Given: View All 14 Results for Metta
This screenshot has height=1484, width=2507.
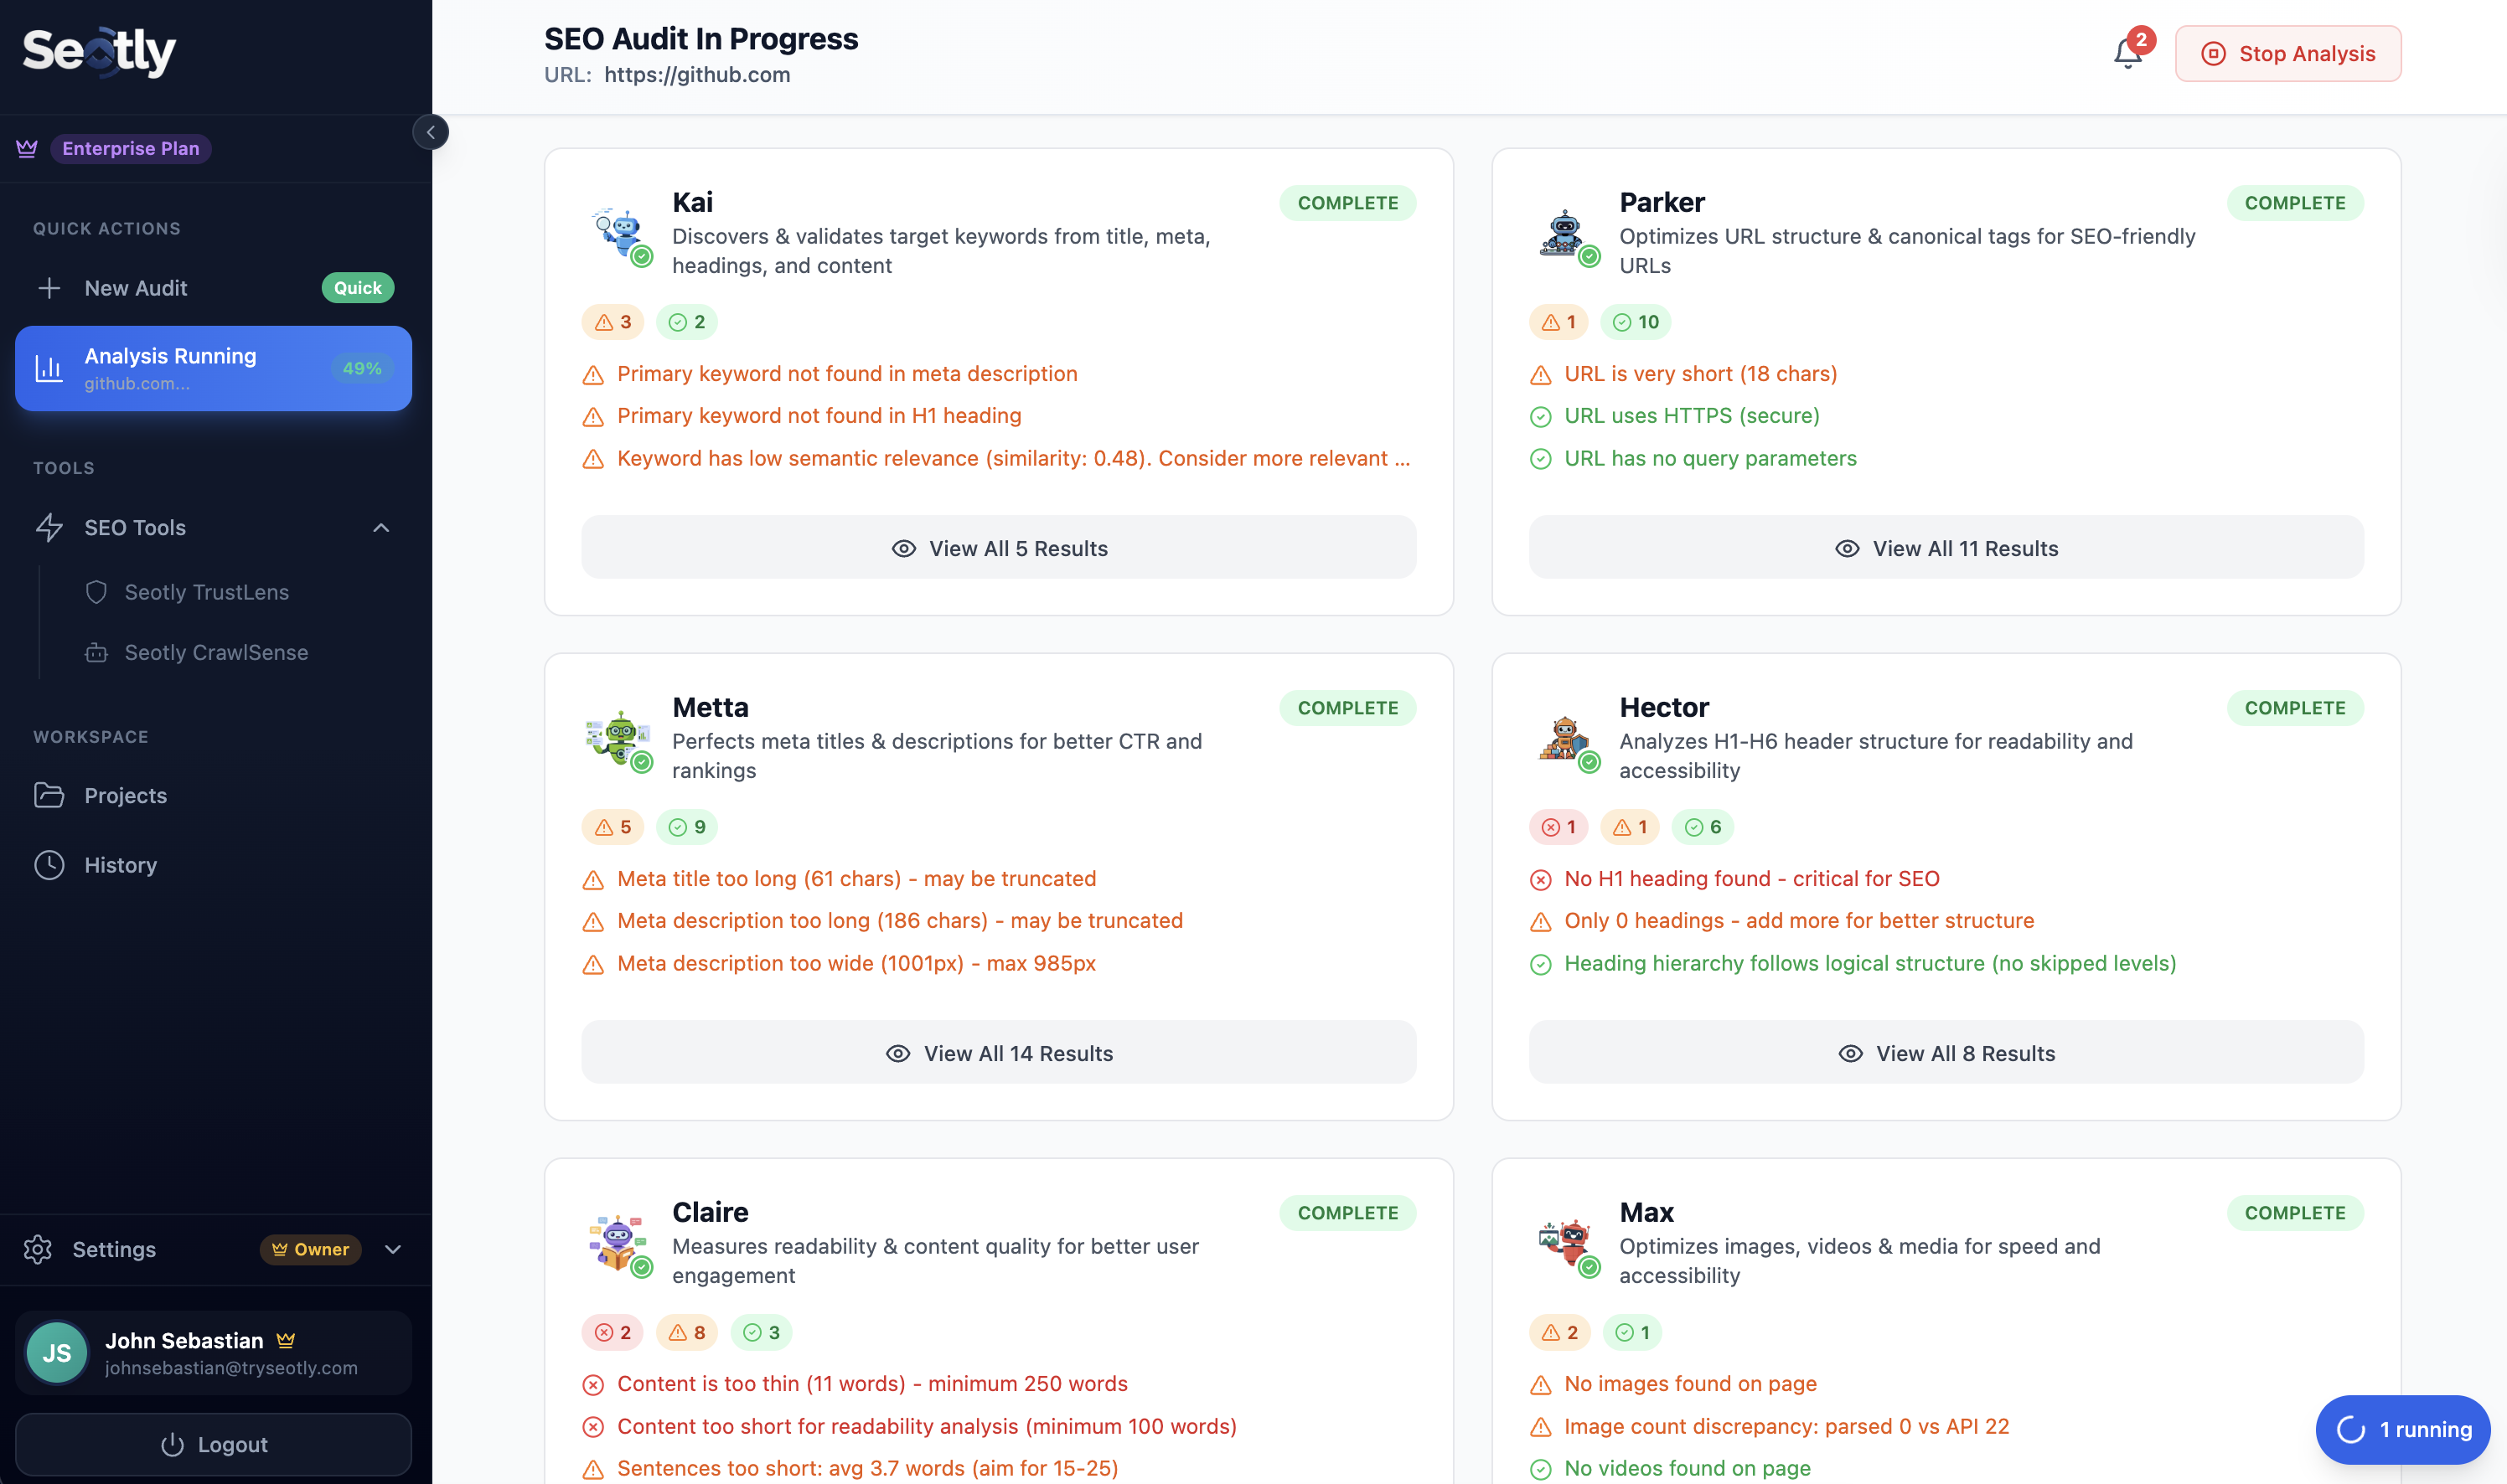Looking at the screenshot, I should pyautogui.click(x=999, y=1052).
